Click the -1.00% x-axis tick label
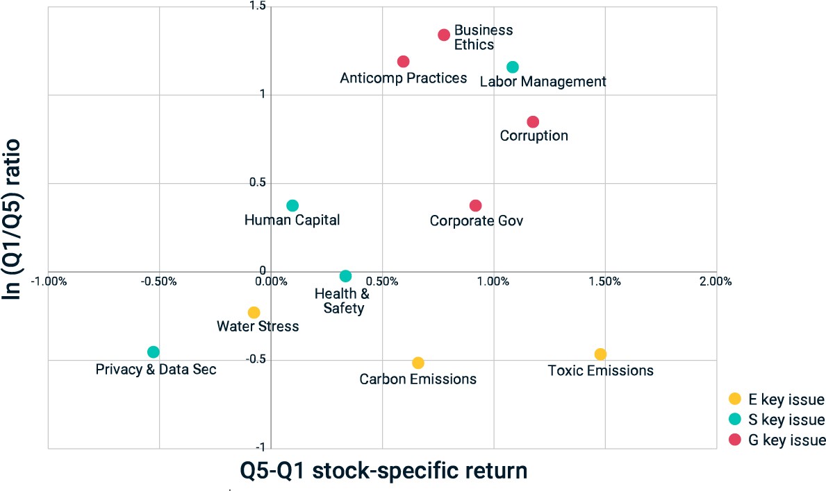Image resolution: width=826 pixels, height=491 pixels. (x=49, y=282)
